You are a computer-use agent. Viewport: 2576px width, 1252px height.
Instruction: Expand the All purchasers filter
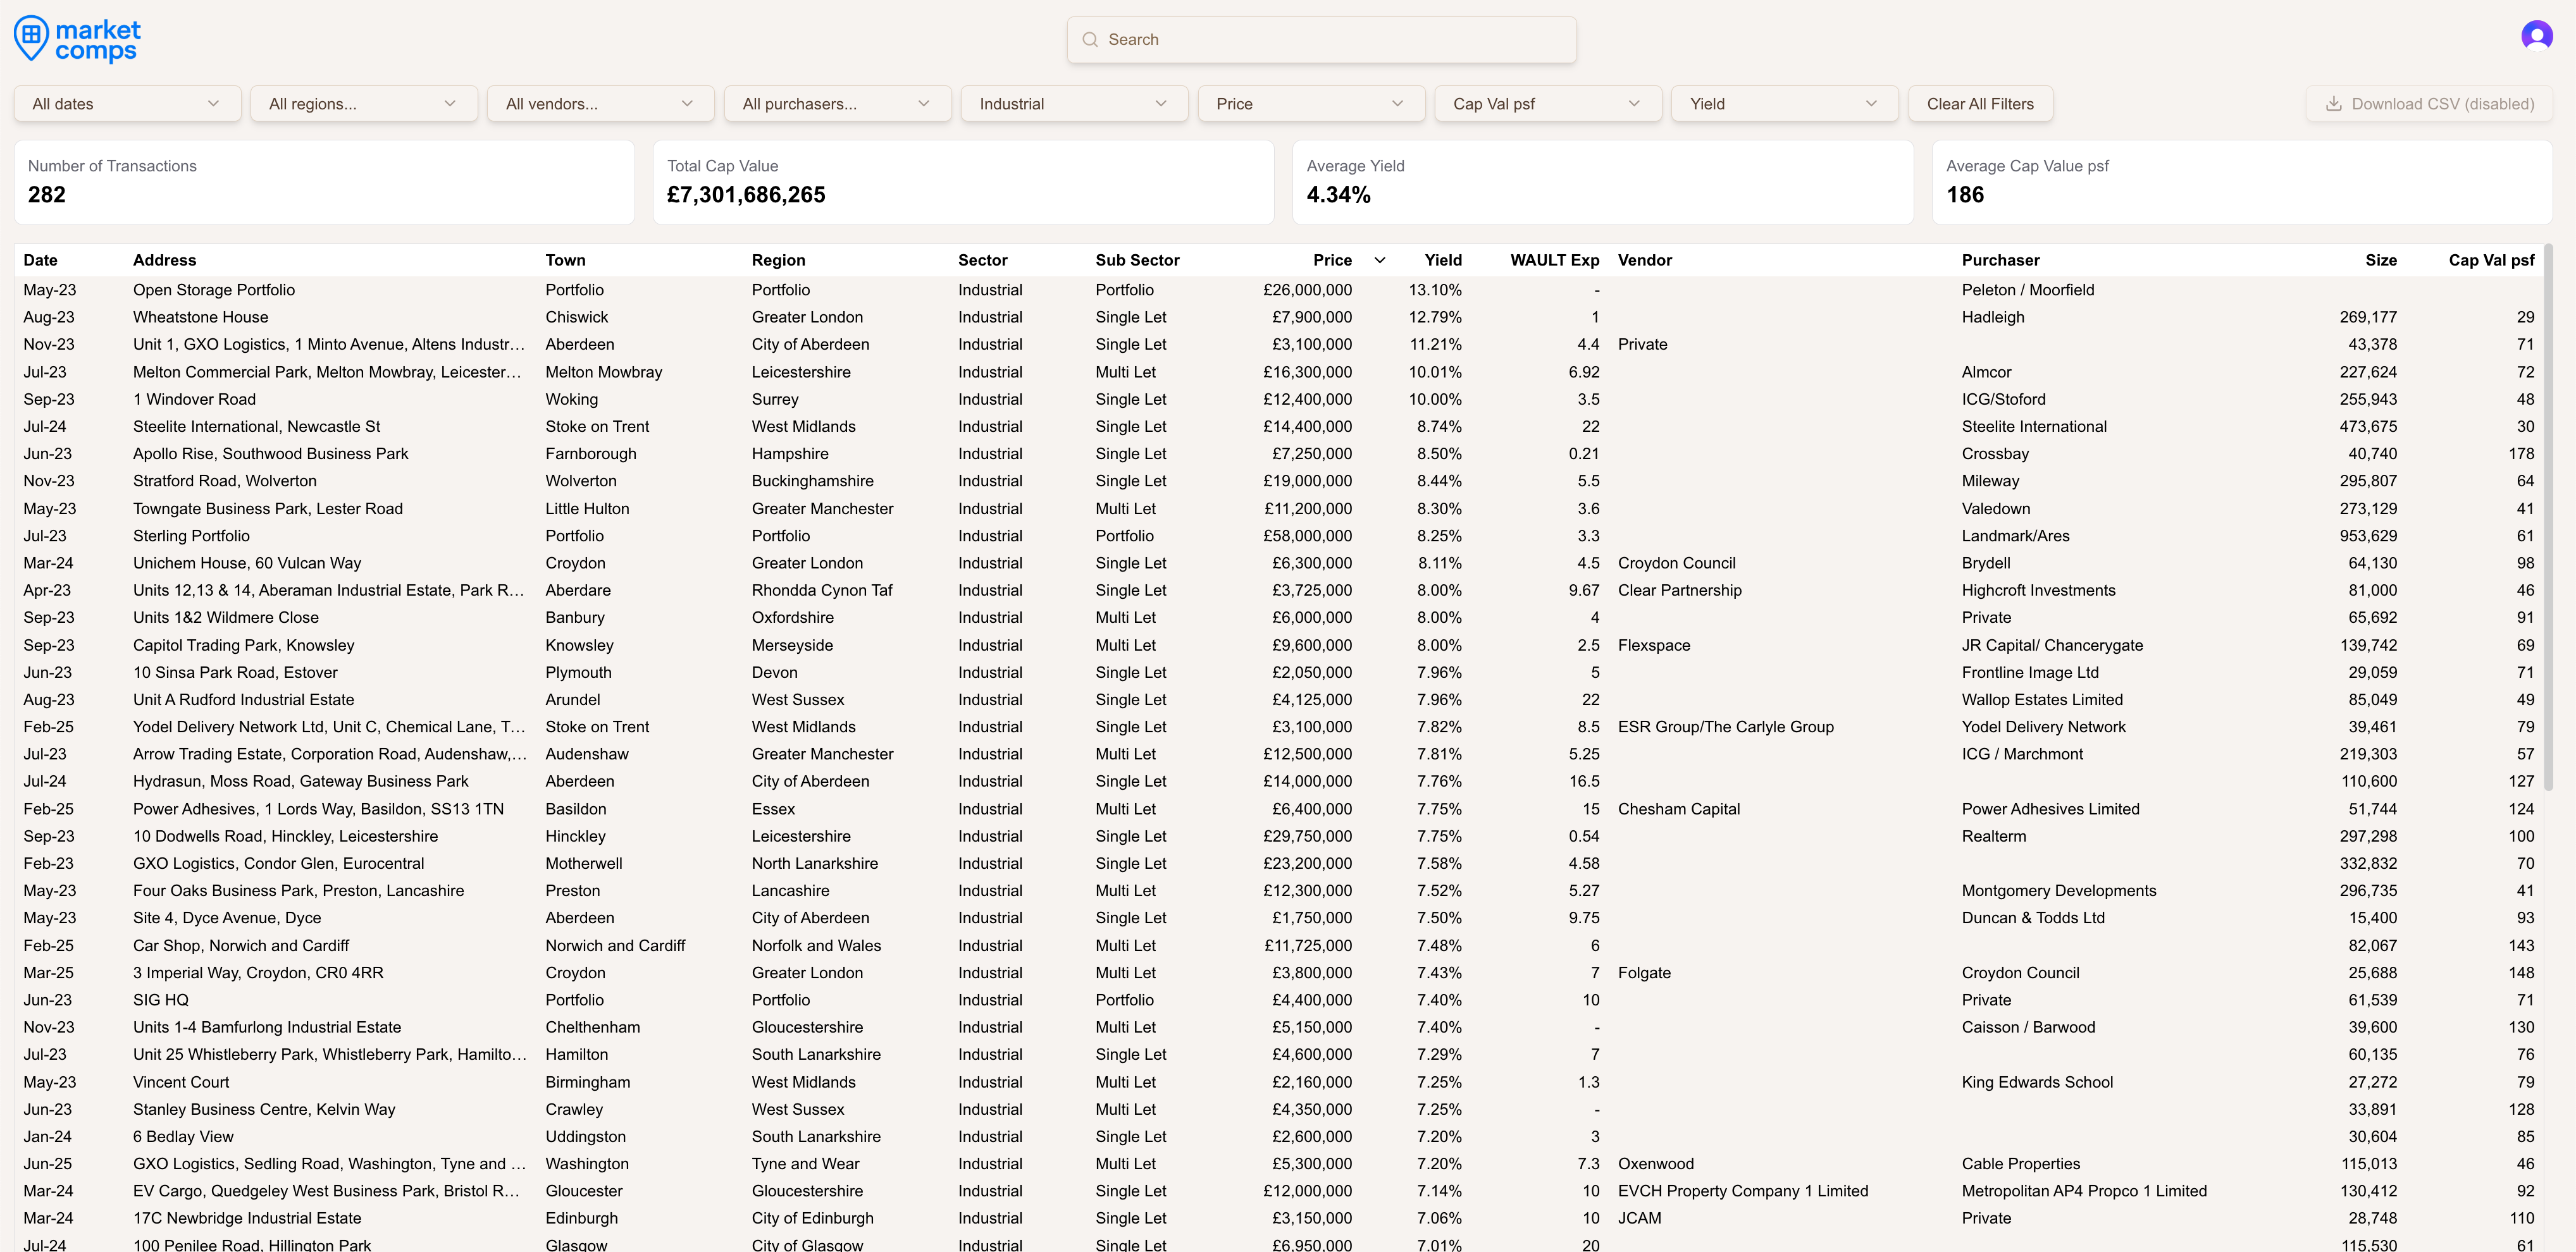pos(923,103)
